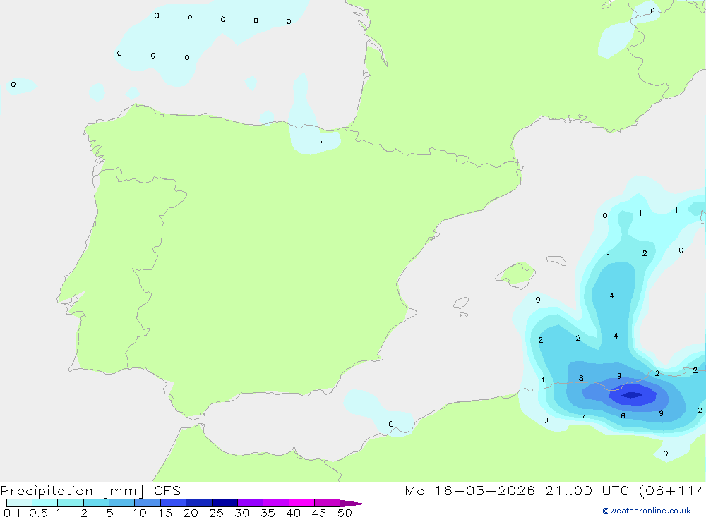
Task: Click the 45–50 mm legend segment
Action: tap(327, 503)
